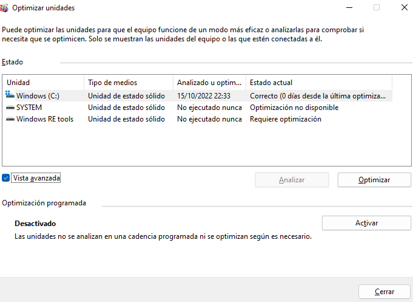Click the Cerrar button
413x302 pixels.
384,292
